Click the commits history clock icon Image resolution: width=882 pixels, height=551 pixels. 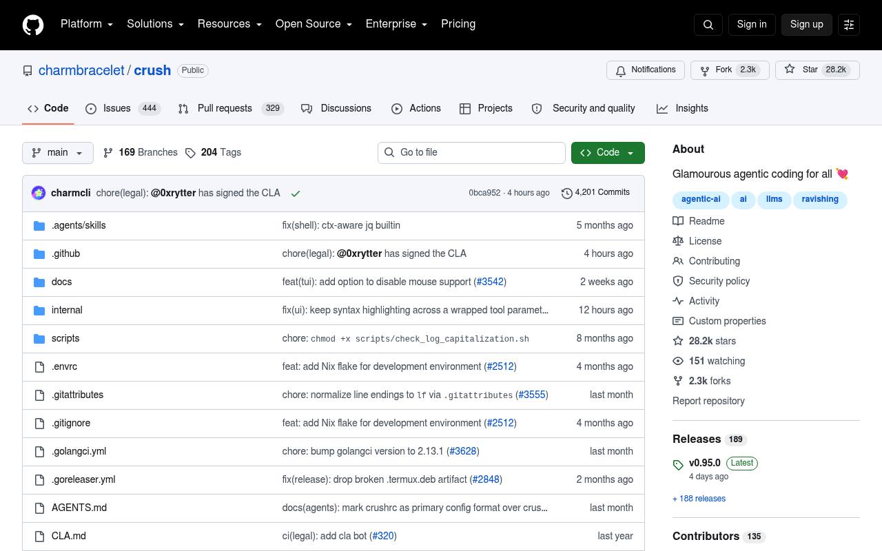pyautogui.click(x=567, y=193)
